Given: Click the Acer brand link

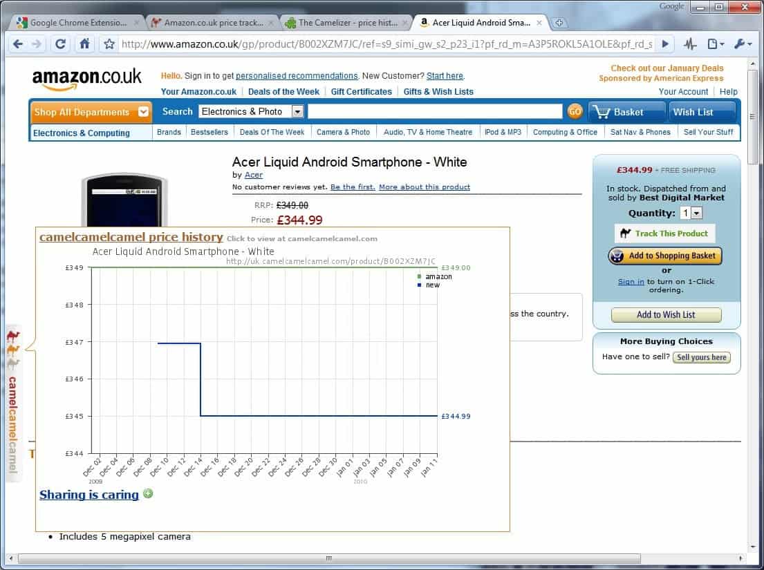Looking at the screenshot, I should [x=253, y=175].
